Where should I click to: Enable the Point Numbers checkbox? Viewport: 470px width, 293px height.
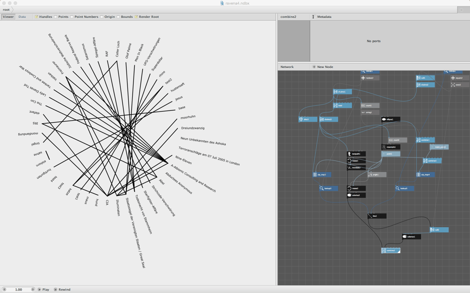point(72,17)
